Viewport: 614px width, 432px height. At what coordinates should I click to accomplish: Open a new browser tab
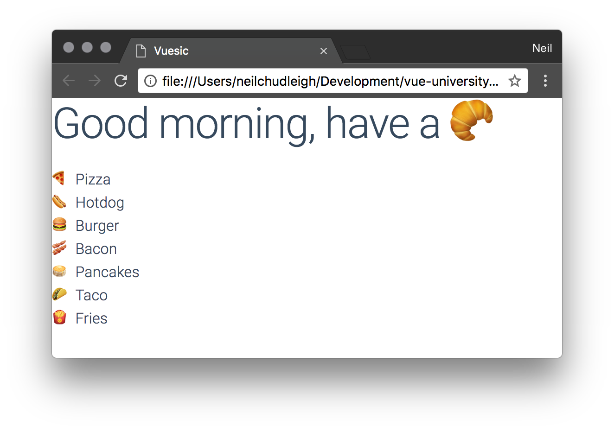tap(356, 52)
